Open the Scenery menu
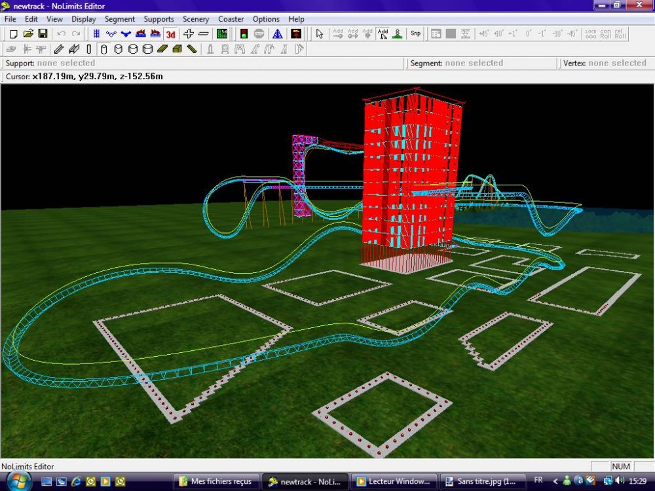 pos(196,19)
